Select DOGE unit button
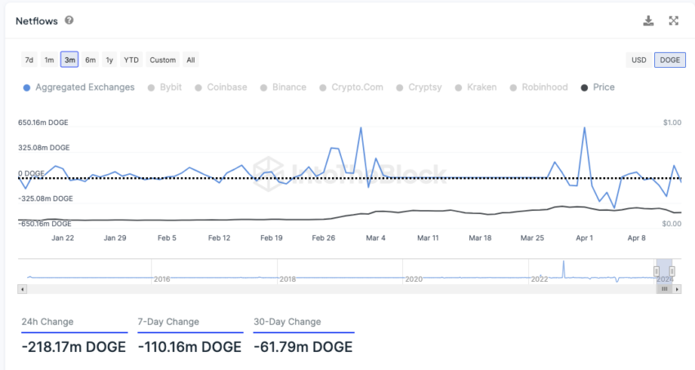Image resolution: width=695 pixels, height=370 pixels. point(670,60)
